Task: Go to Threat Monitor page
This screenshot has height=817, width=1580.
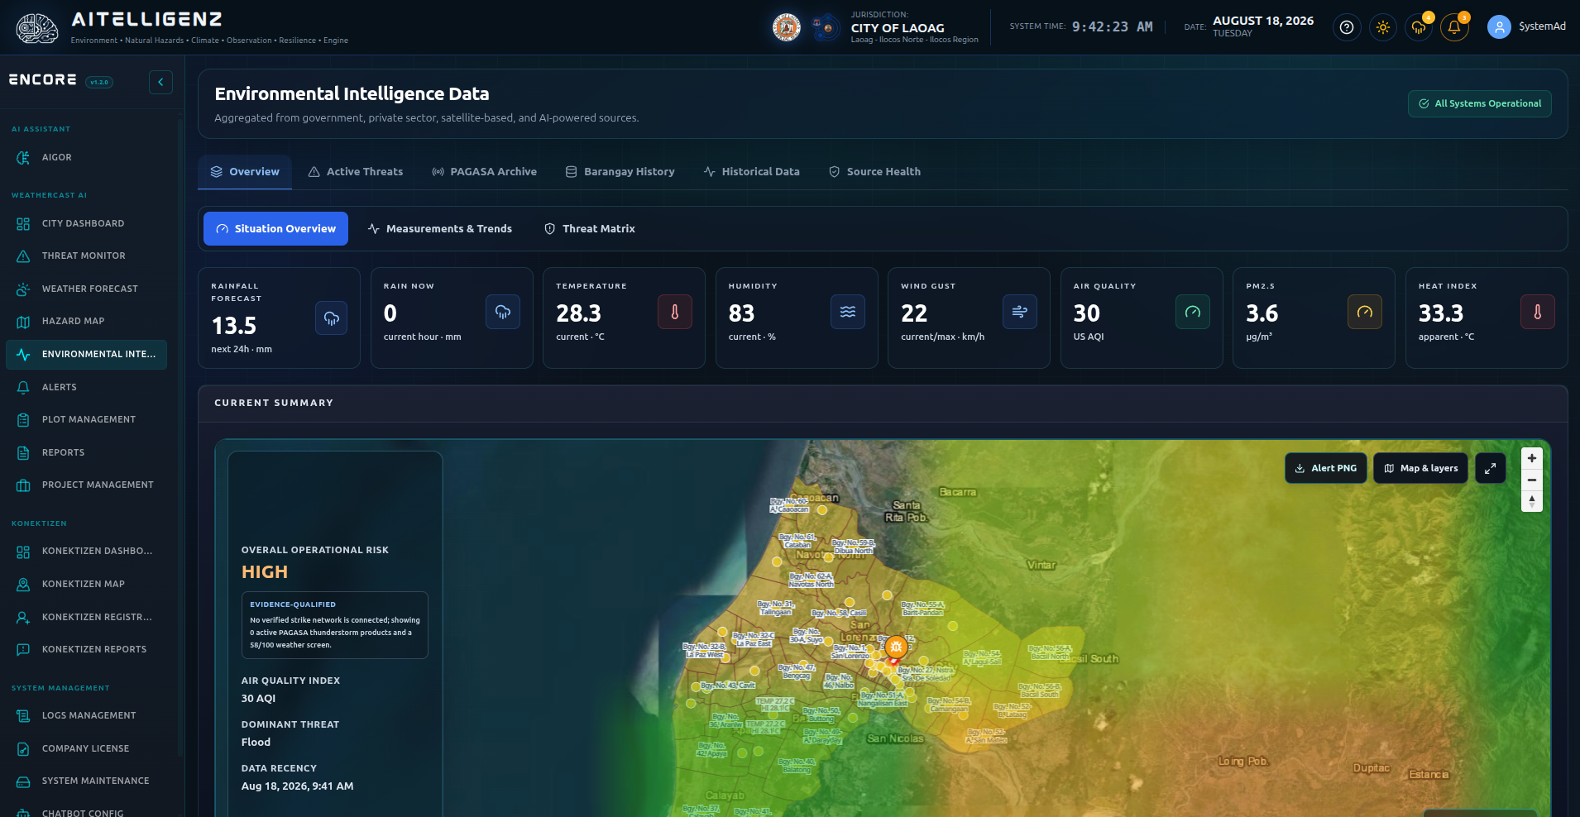Action: point(86,256)
